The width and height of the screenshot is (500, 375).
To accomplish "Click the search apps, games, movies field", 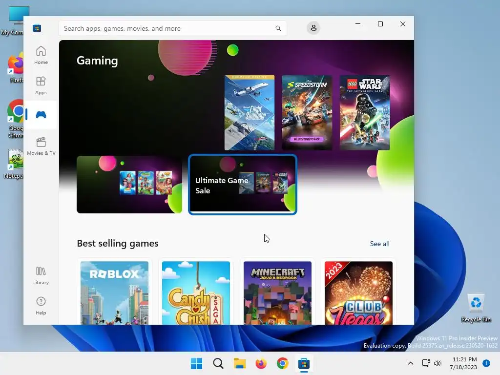I will (172, 28).
